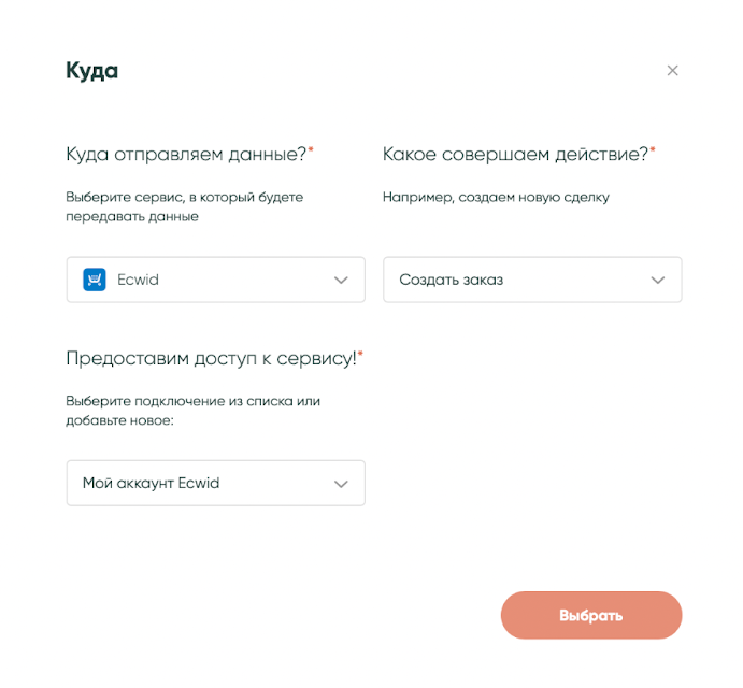
Task: Click hint text Выберите подключение из списка
Action: point(193,401)
